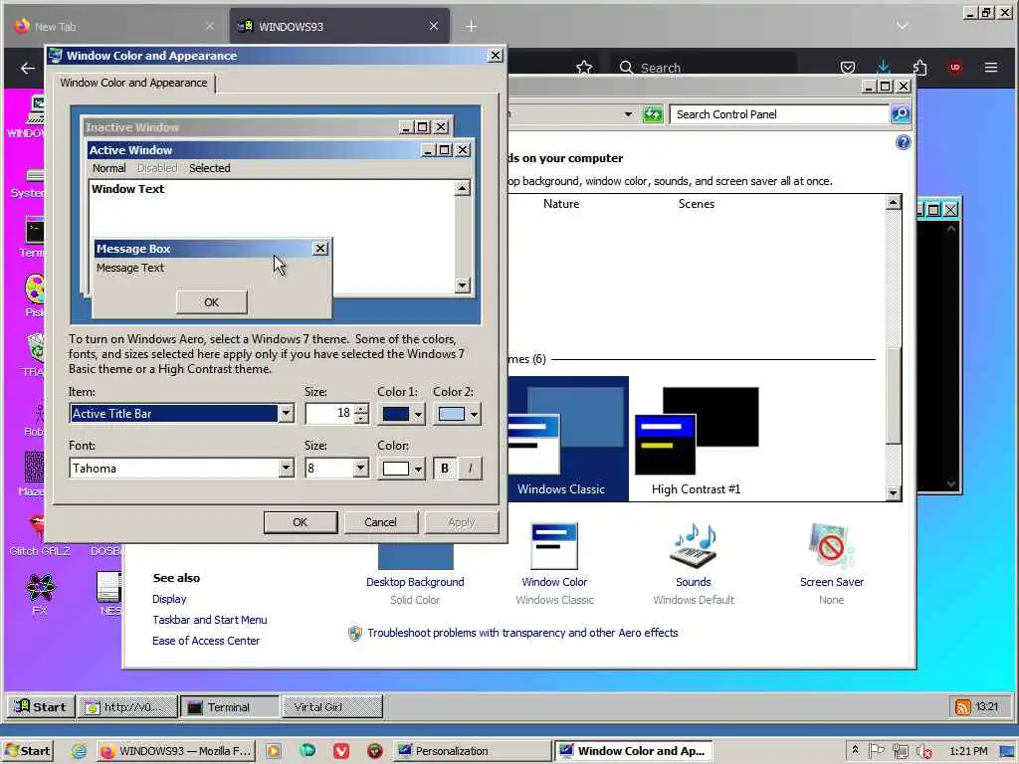Click the Action Center flag tray icon
The width and height of the screenshot is (1019, 764).
pyautogui.click(x=876, y=750)
